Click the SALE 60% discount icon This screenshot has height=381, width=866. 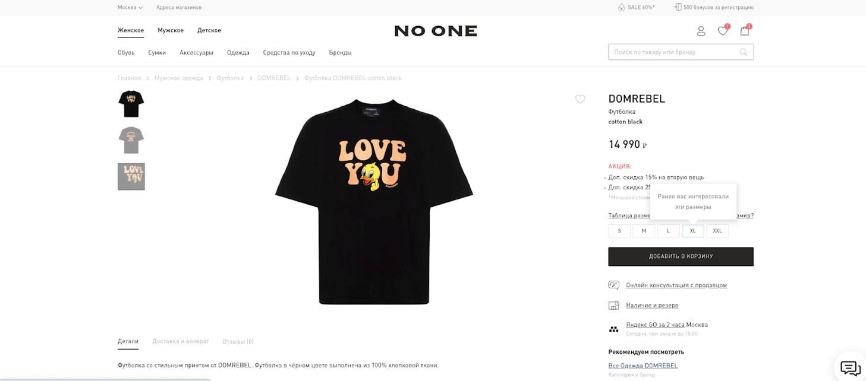click(621, 7)
